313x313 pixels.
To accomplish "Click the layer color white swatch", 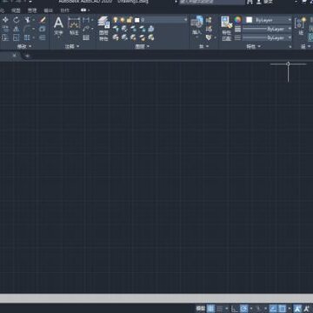I will [x=137, y=20].
